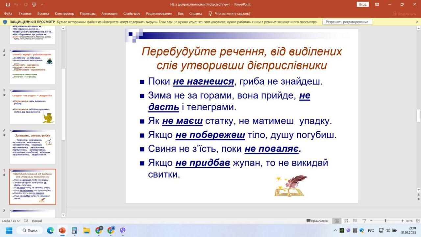Start slideshow from beginning icon in title bar
The image size is (421, 237).
tap(34, 5)
